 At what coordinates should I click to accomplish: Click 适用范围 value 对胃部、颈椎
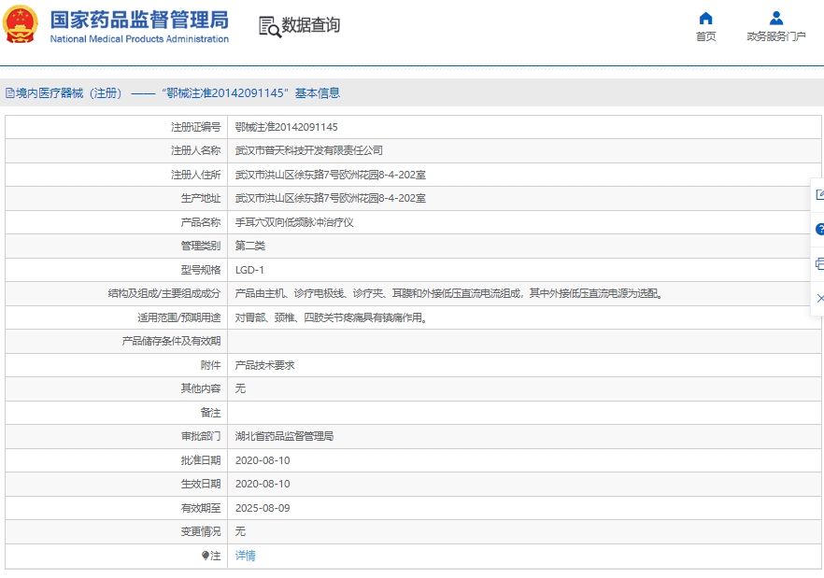click(x=332, y=317)
